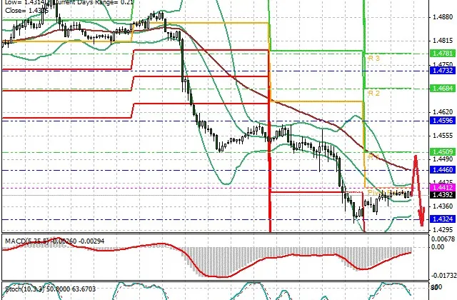
Task: Select the R 2 resistance label
Action: click(374, 94)
